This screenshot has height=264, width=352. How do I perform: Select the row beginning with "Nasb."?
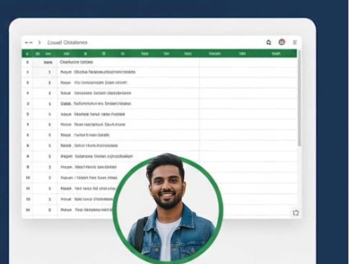click(159, 145)
